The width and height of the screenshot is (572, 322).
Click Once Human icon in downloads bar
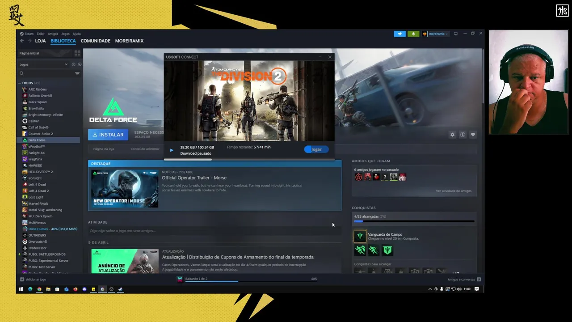tap(180, 279)
